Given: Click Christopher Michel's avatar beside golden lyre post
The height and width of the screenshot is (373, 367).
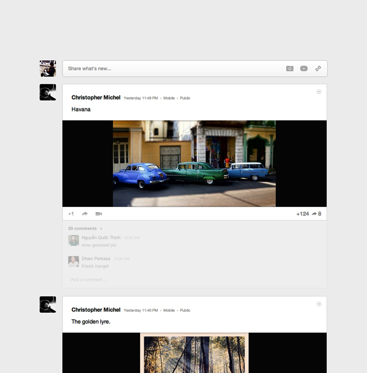Looking at the screenshot, I should click(48, 304).
